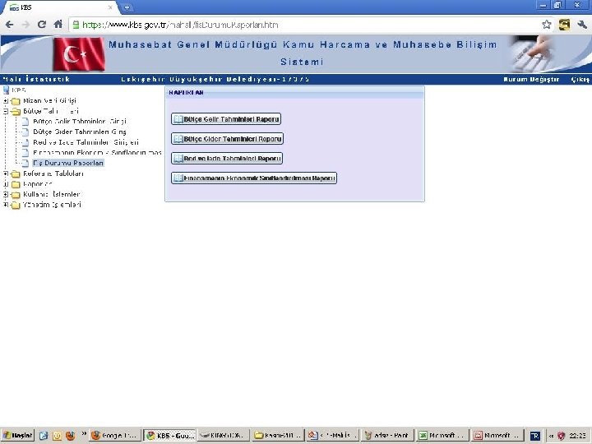Open Red ve İade Tahminleri Girişleri item

tap(86, 142)
